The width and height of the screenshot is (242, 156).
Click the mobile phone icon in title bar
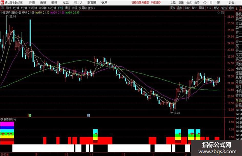[x=211, y=3]
